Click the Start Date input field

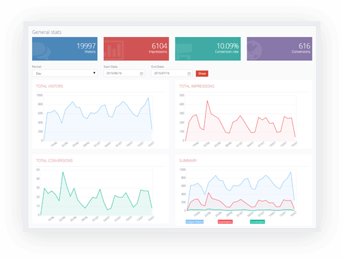coord(124,73)
